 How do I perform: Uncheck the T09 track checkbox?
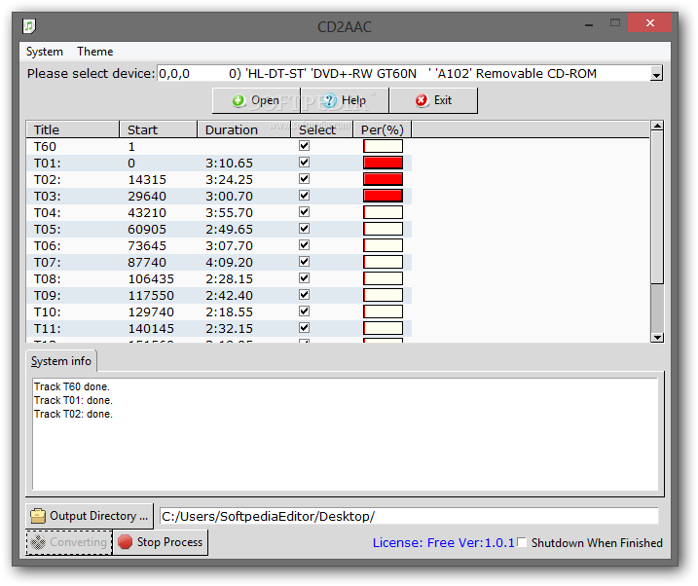click(304, 295)
